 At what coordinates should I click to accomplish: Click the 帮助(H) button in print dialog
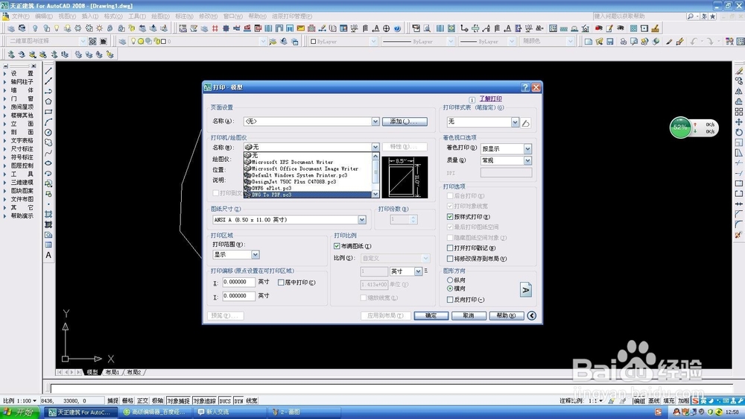(507, 315)
